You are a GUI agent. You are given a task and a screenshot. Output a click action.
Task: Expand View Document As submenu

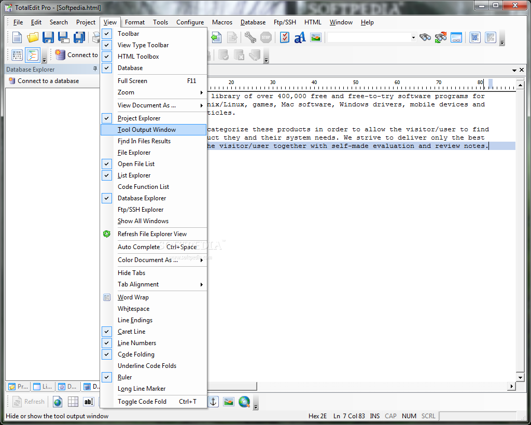pyautogui.click(x=153, y=105)
